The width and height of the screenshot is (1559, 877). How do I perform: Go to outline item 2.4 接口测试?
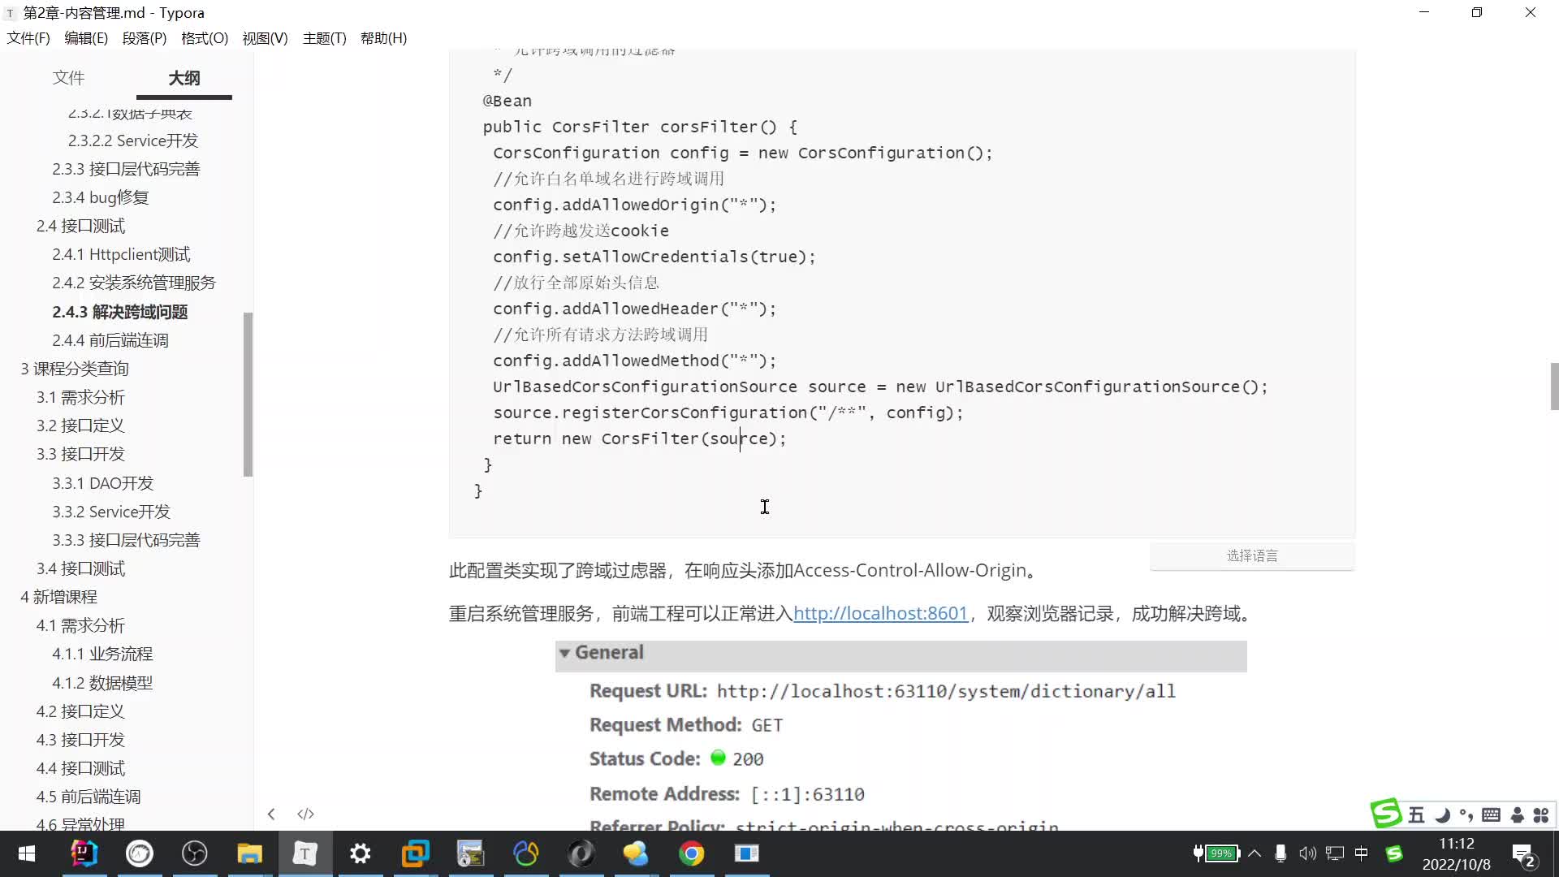coord(80,226)
